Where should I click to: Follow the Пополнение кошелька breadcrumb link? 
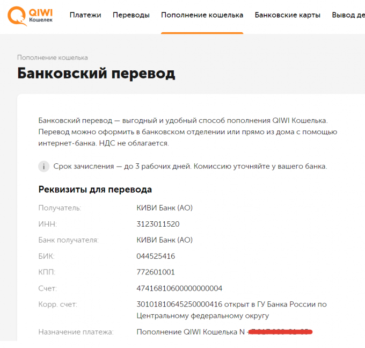click(53, 57)
